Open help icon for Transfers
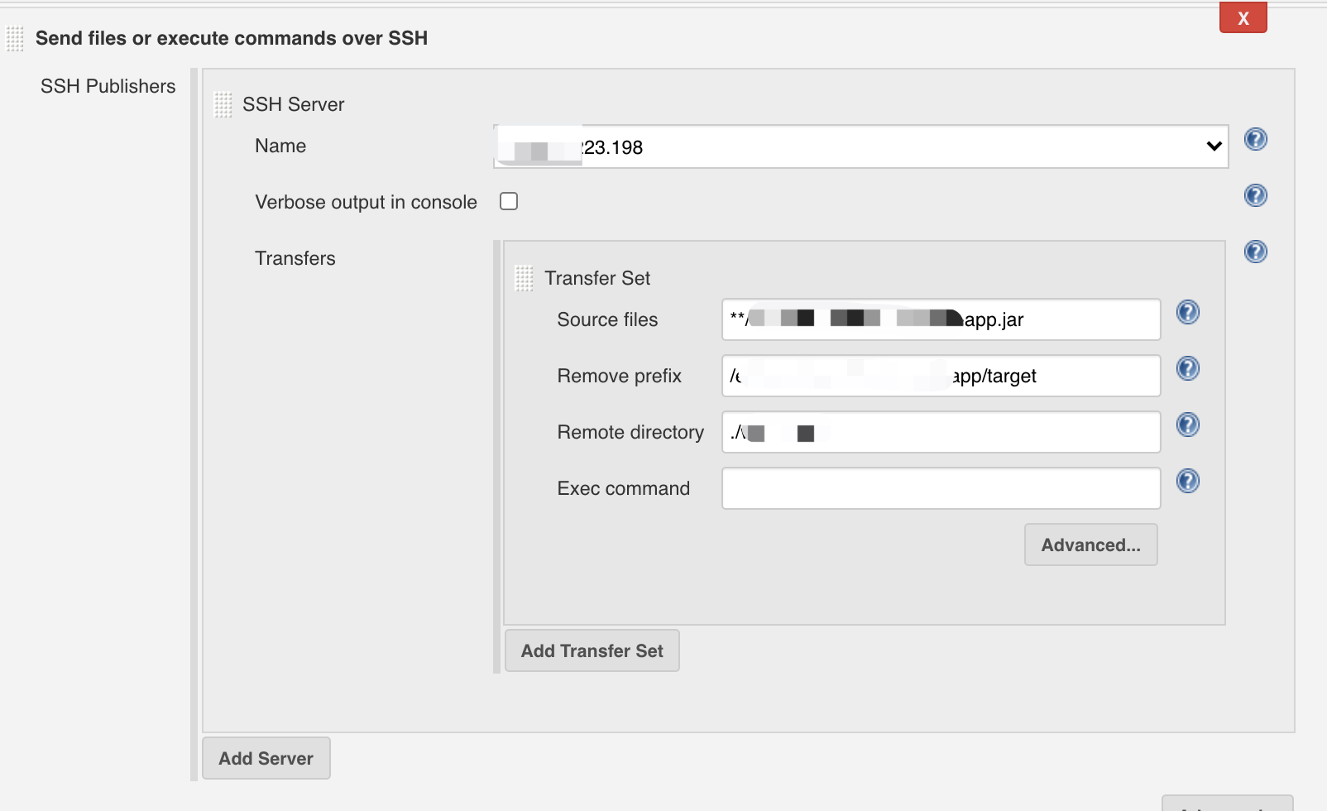 click(x=1255, y=252)
